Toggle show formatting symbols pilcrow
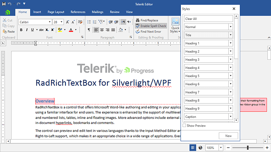The height and width of the screenshot is (152, 271). tap(89, 30)
